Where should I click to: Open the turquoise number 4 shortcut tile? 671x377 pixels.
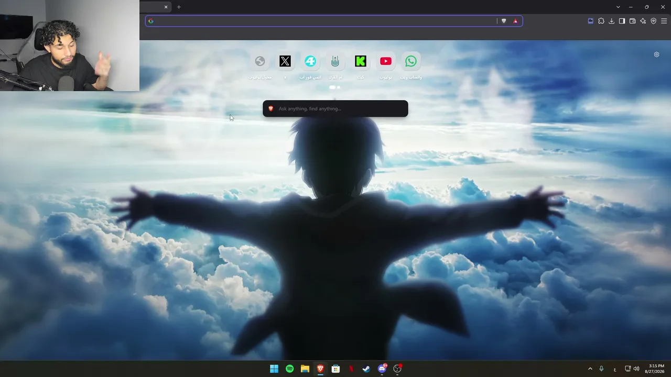click(310, 61)
